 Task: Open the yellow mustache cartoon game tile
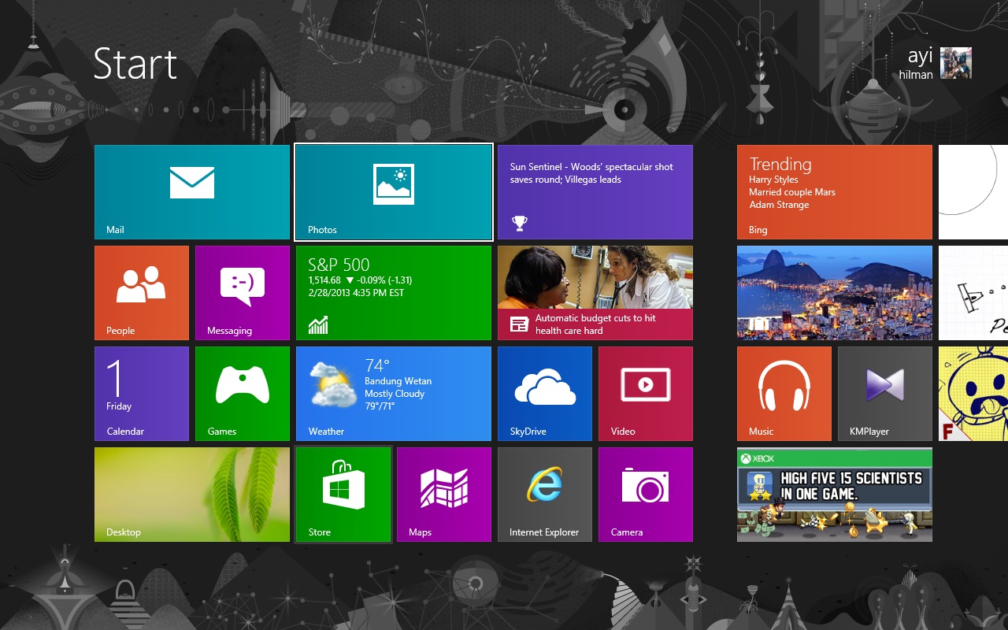pos(973,394)
